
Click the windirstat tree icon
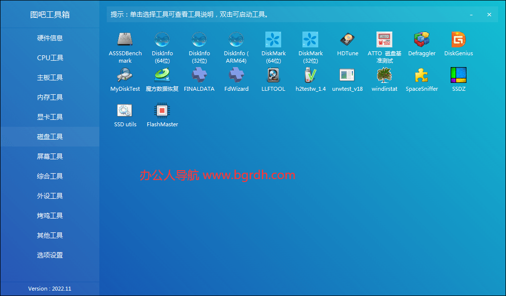(384, 74)
